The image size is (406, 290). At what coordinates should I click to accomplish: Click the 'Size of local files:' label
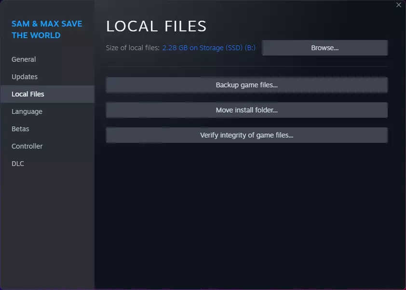click(x=133, y=48)
